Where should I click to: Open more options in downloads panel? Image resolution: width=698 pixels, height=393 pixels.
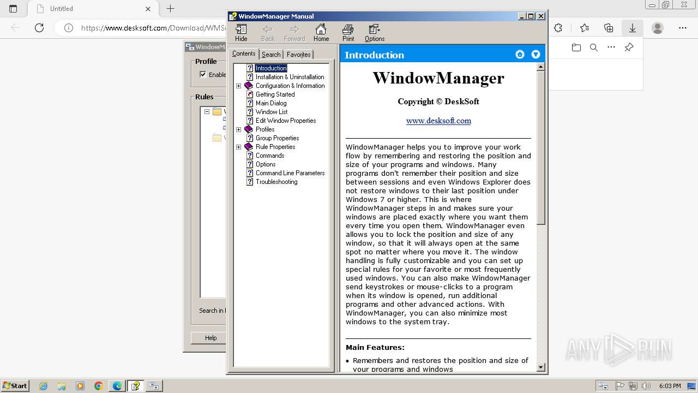pyautogui.click(x=611, y=47)
